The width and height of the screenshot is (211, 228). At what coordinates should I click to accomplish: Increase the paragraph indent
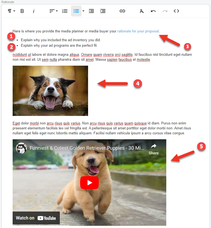point(103,11)
